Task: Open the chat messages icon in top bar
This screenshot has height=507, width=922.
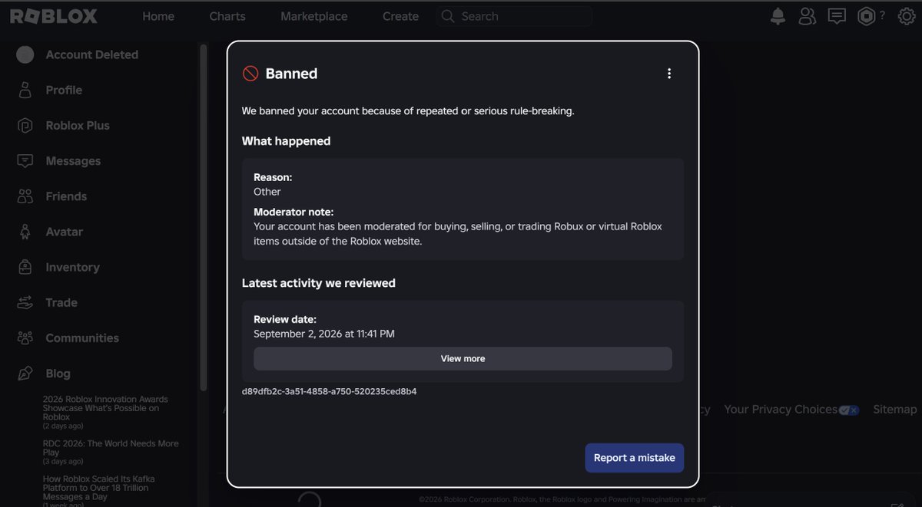Action: click(837, 16)
